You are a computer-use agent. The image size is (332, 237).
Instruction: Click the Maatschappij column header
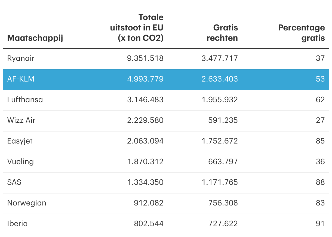(35, 38)
